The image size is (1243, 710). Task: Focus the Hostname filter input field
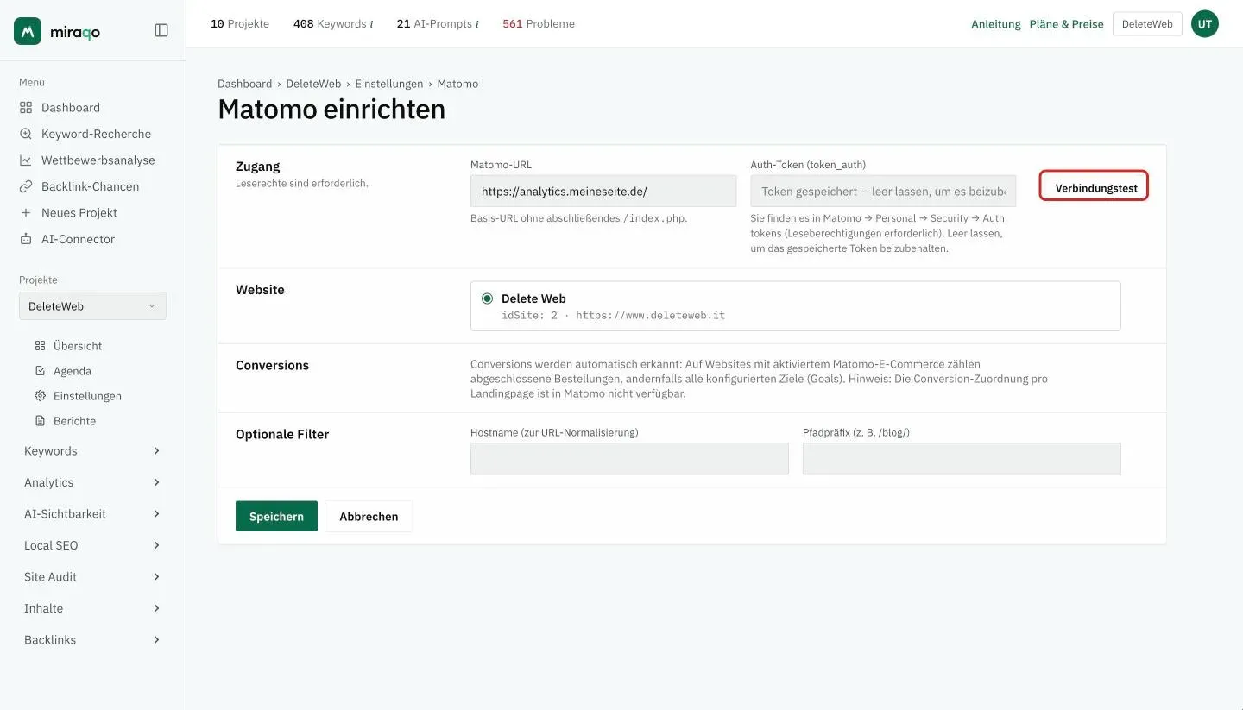coord(629,459)
